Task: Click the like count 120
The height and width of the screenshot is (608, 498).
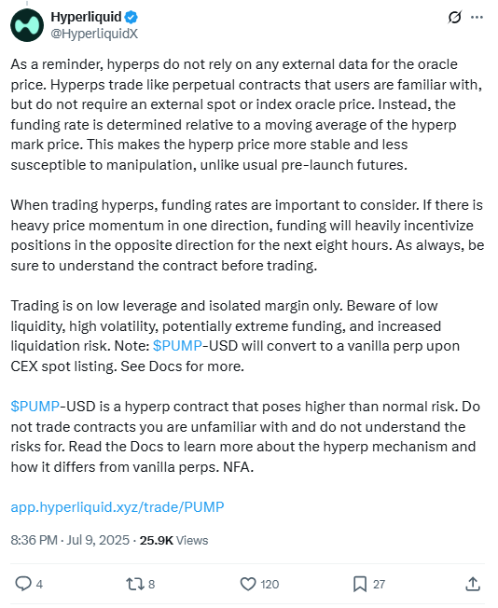Action: point(270,585)
